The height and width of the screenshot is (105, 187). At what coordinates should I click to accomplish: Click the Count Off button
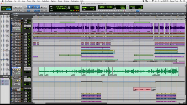133,6
